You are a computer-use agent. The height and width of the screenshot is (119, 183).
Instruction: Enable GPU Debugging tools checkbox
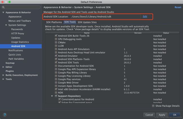[x=56, y=39]
